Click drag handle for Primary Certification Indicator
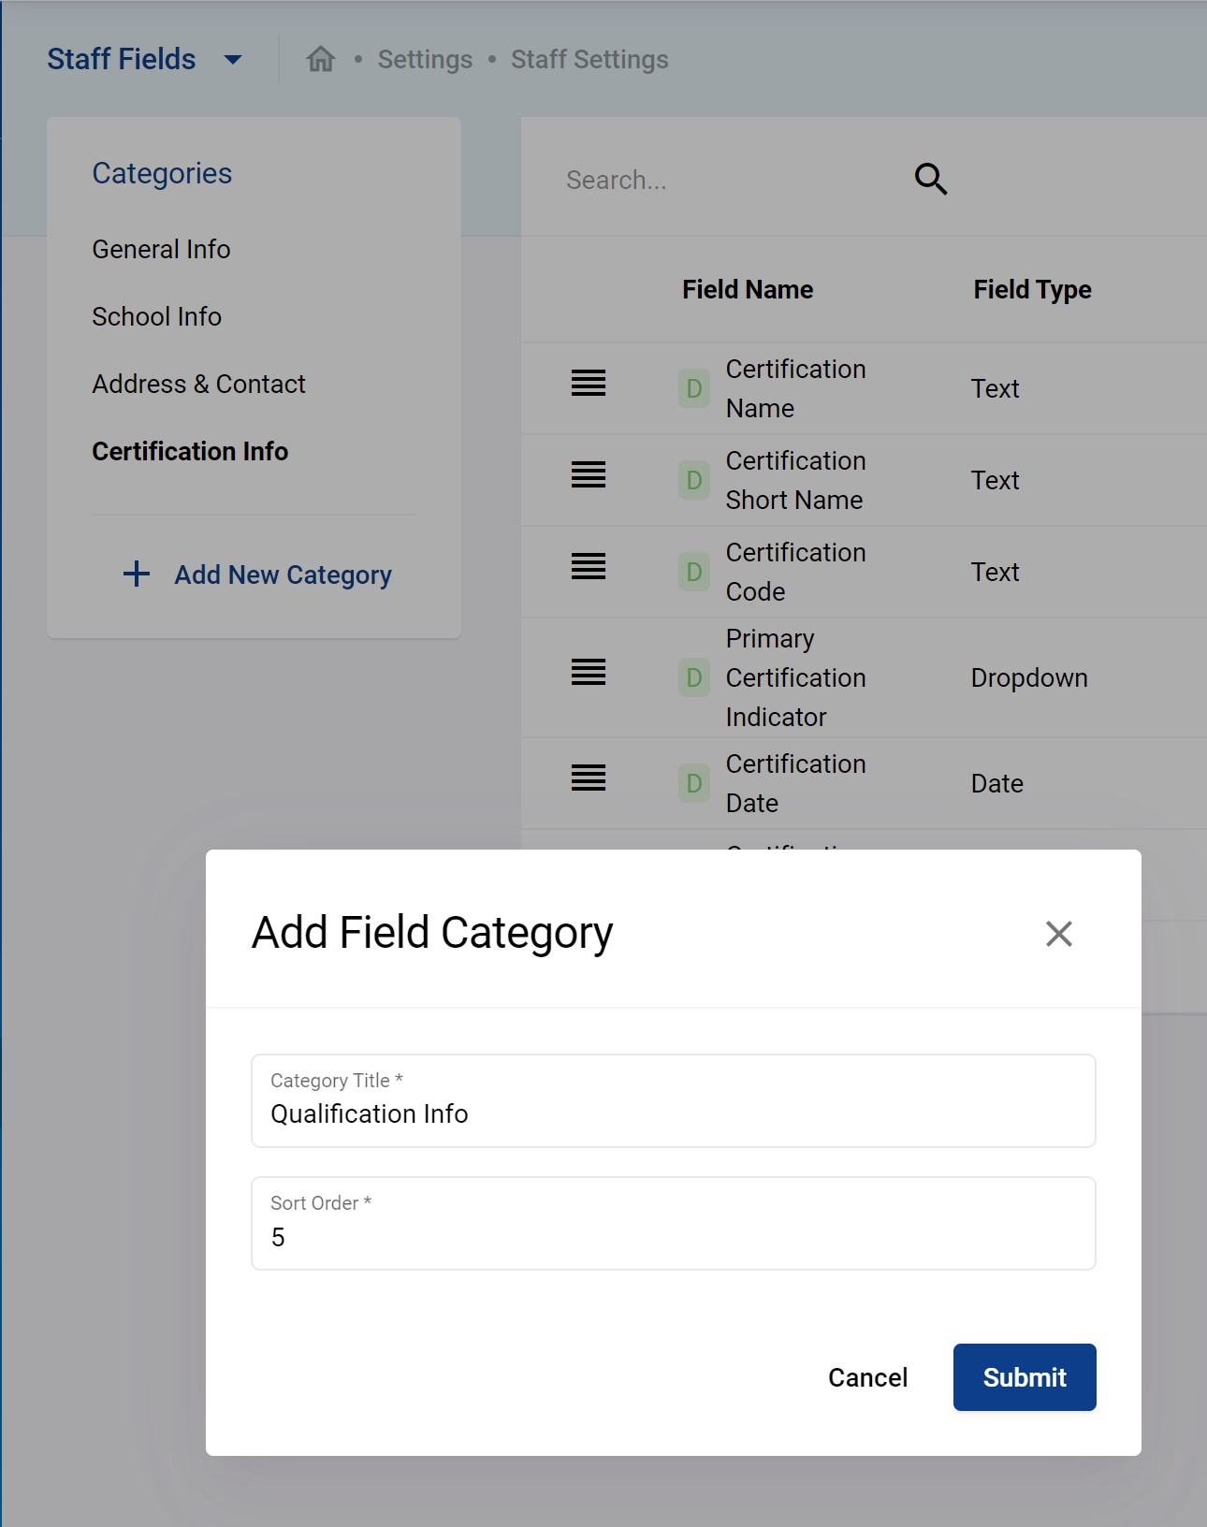1207x1527 pixels. click(x=589, y=672)
